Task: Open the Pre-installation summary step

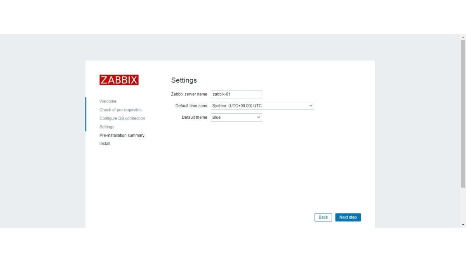Action: [x=122, y=135]
